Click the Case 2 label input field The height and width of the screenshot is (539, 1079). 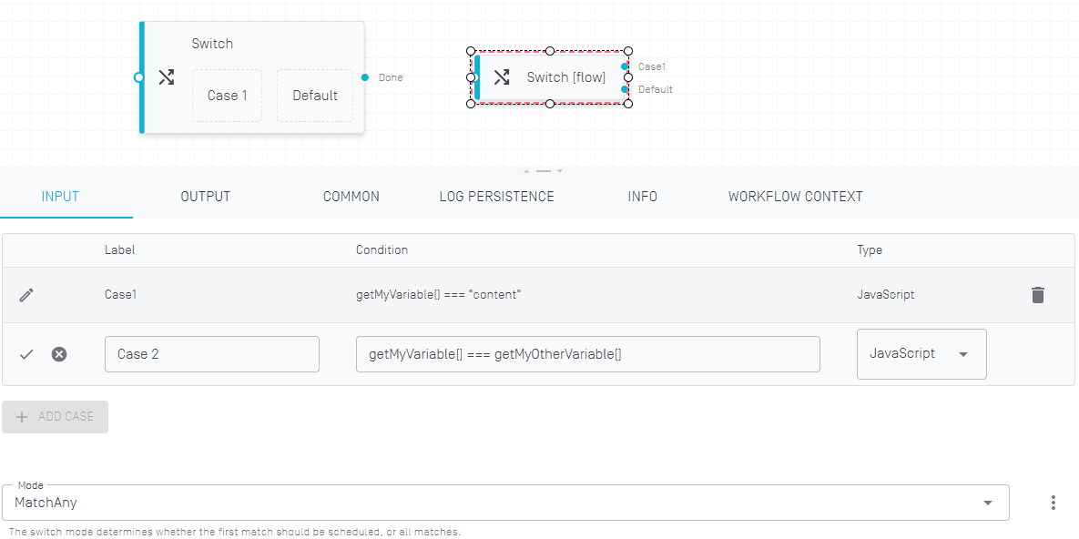pyautogui.click(x=212, y=354)
